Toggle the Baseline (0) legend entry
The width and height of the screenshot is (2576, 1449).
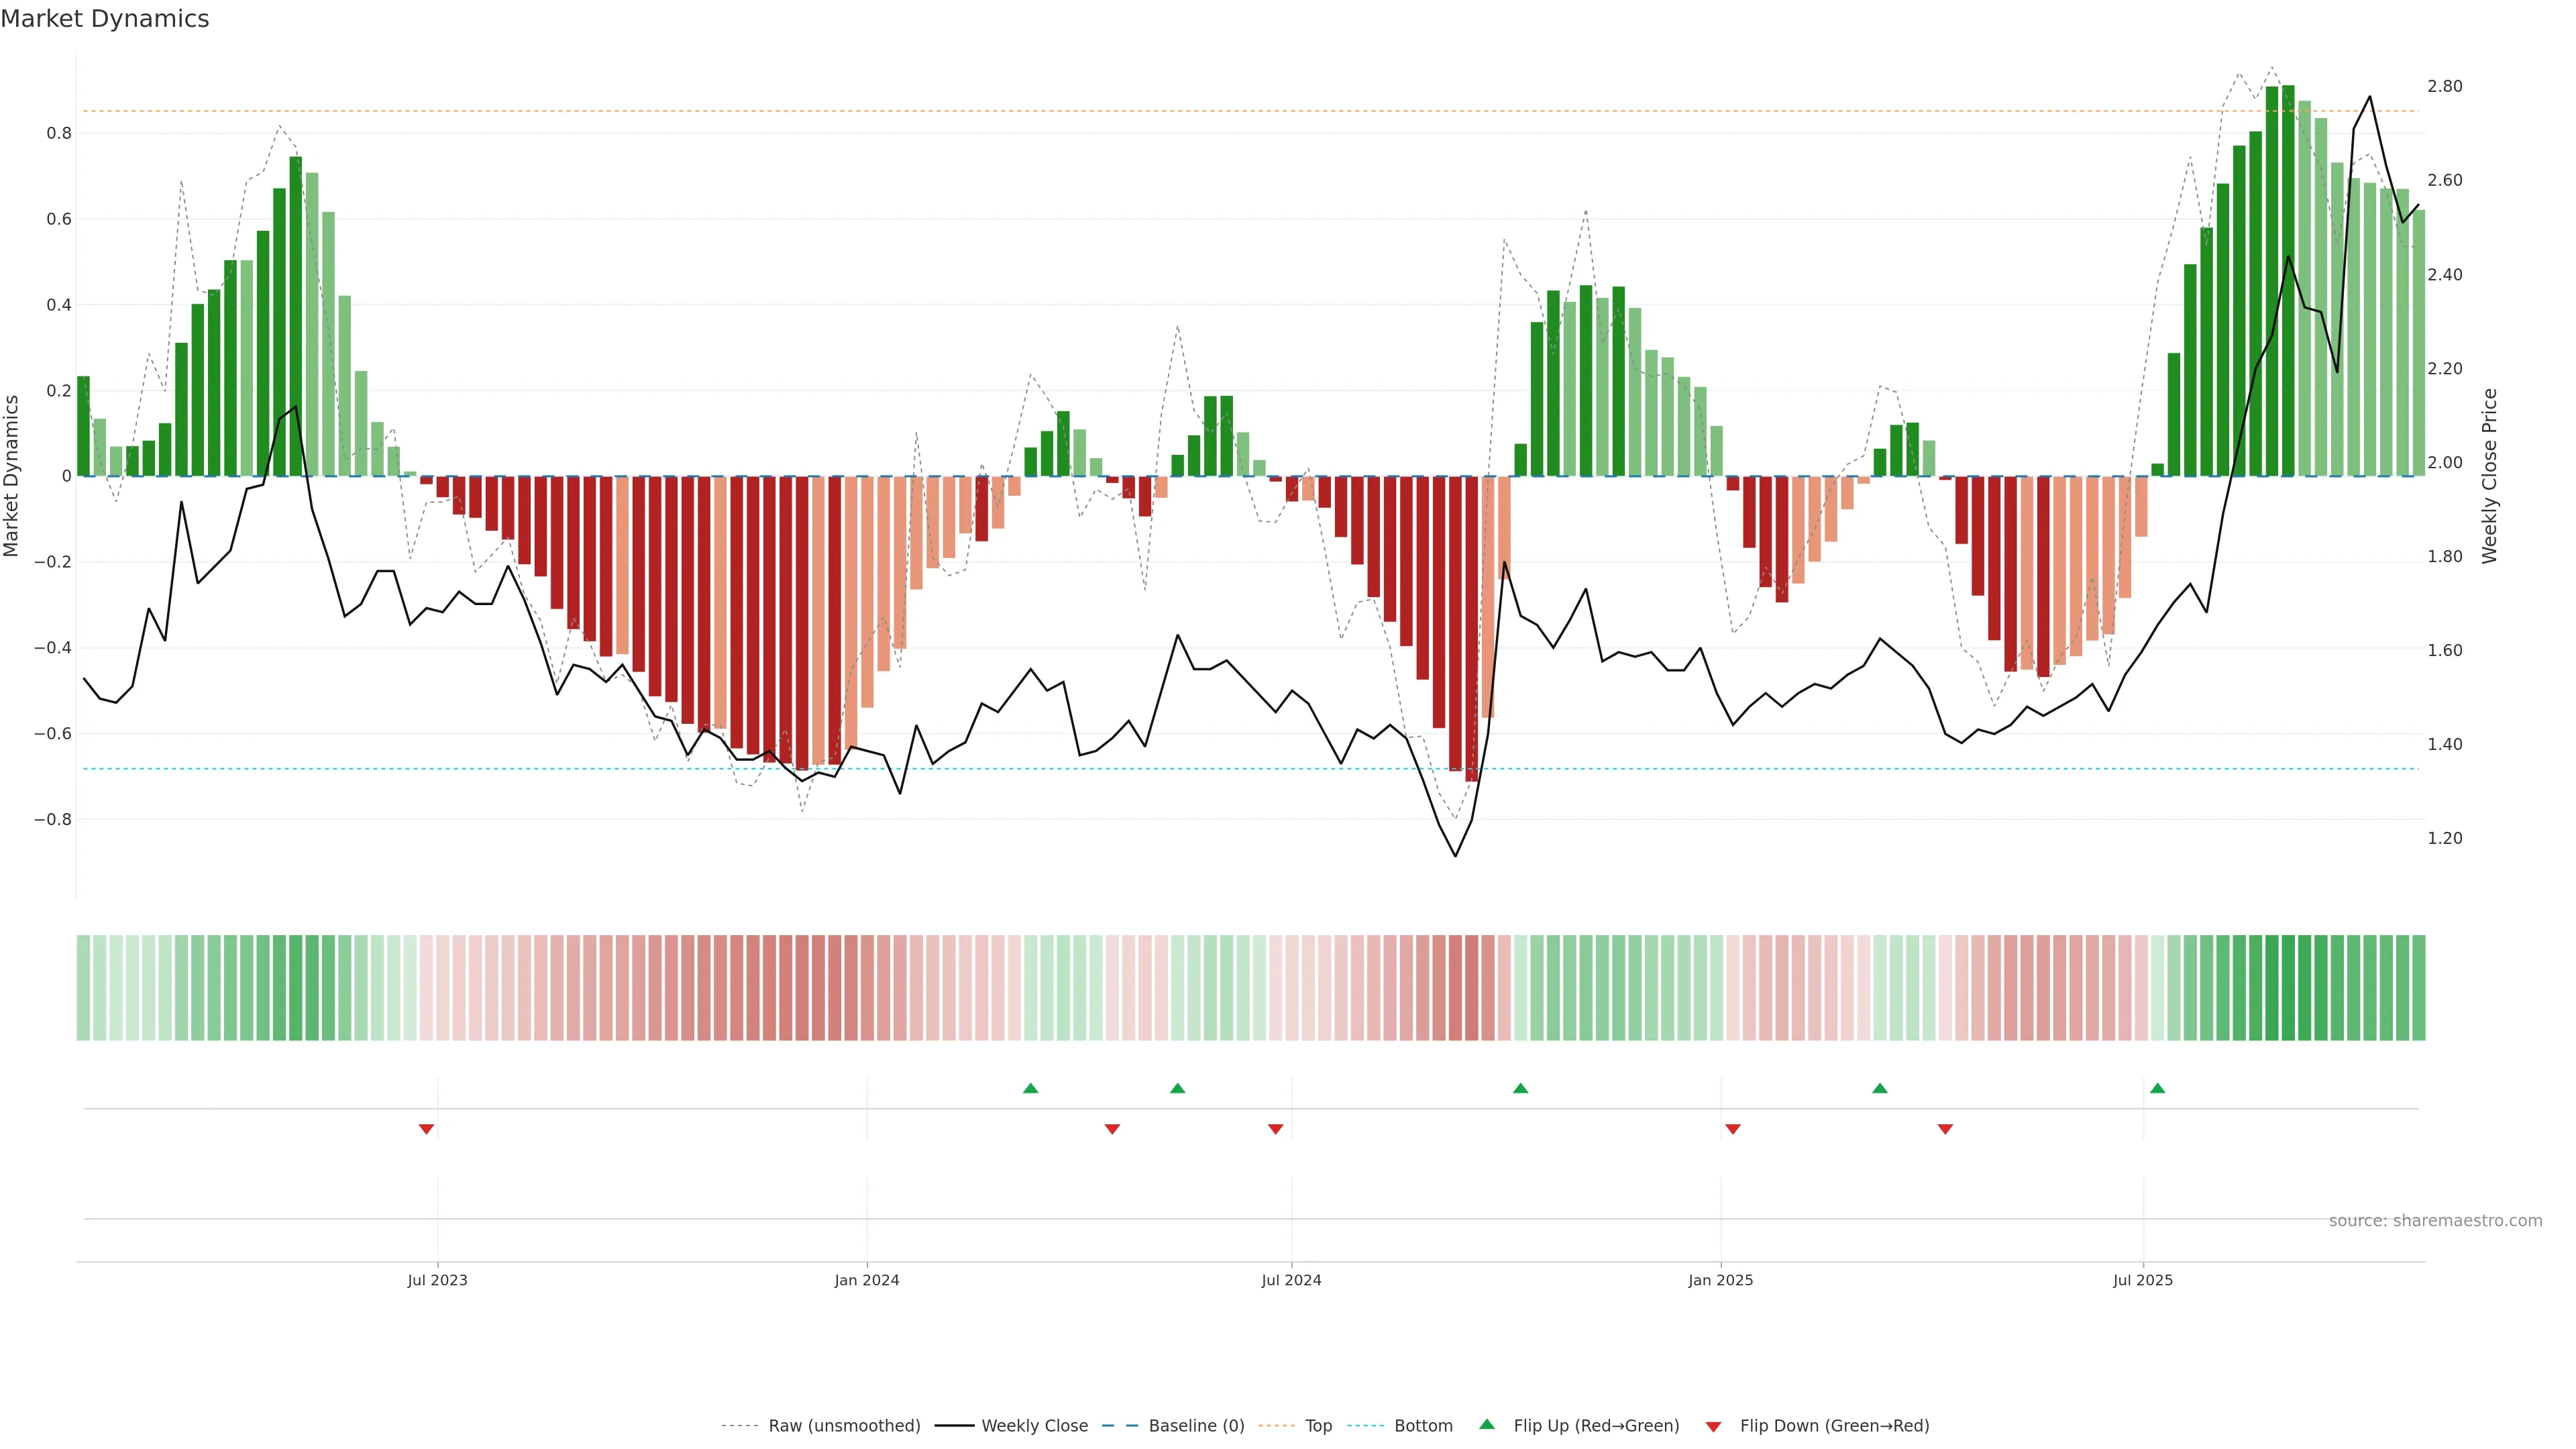pos(1196,1426)
